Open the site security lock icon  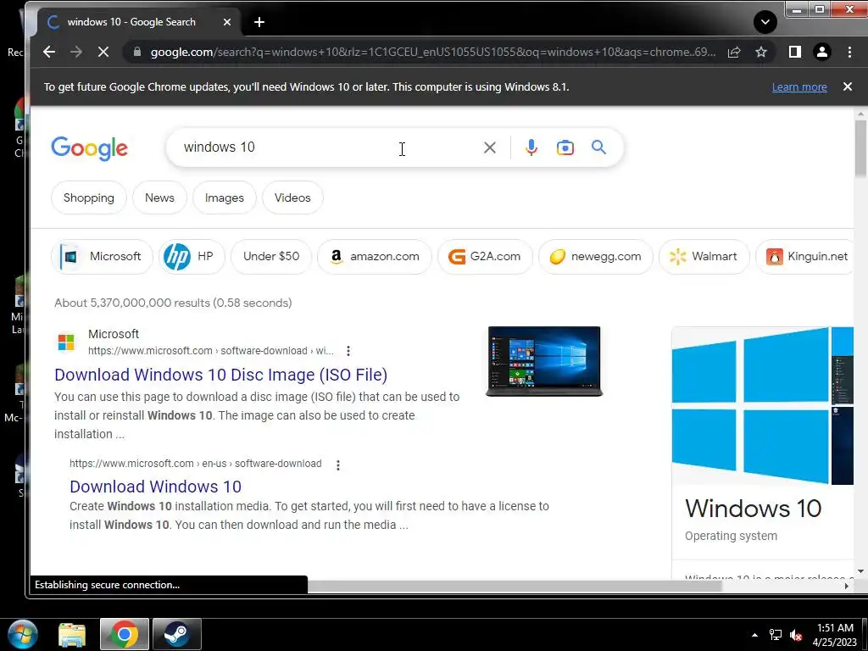[137, 52]
